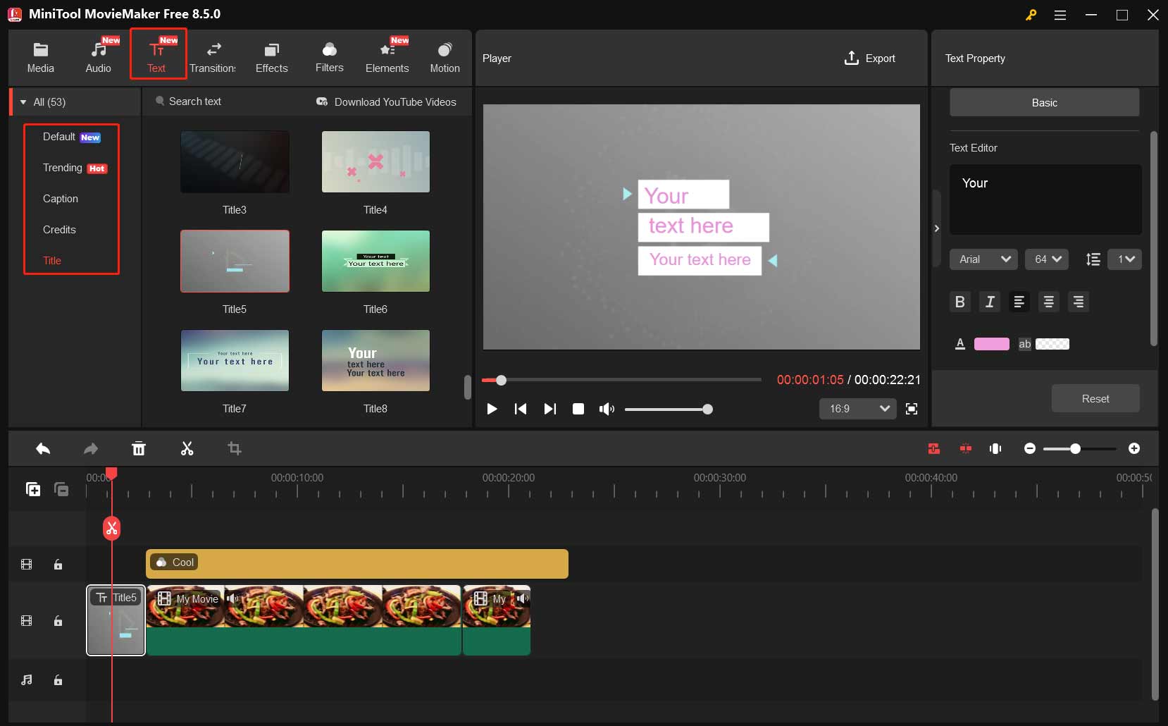The height and width of the screenshot is (726, 1168).
Task: Browse the Filters collection
Action: [329, 56]
